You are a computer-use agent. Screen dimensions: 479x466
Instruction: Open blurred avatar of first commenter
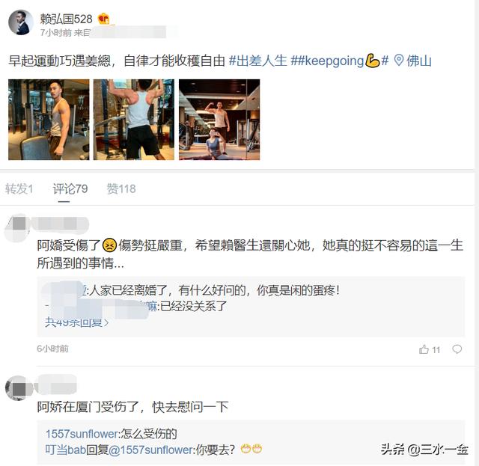16,227
